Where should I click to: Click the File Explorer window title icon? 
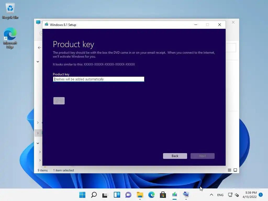38,22
